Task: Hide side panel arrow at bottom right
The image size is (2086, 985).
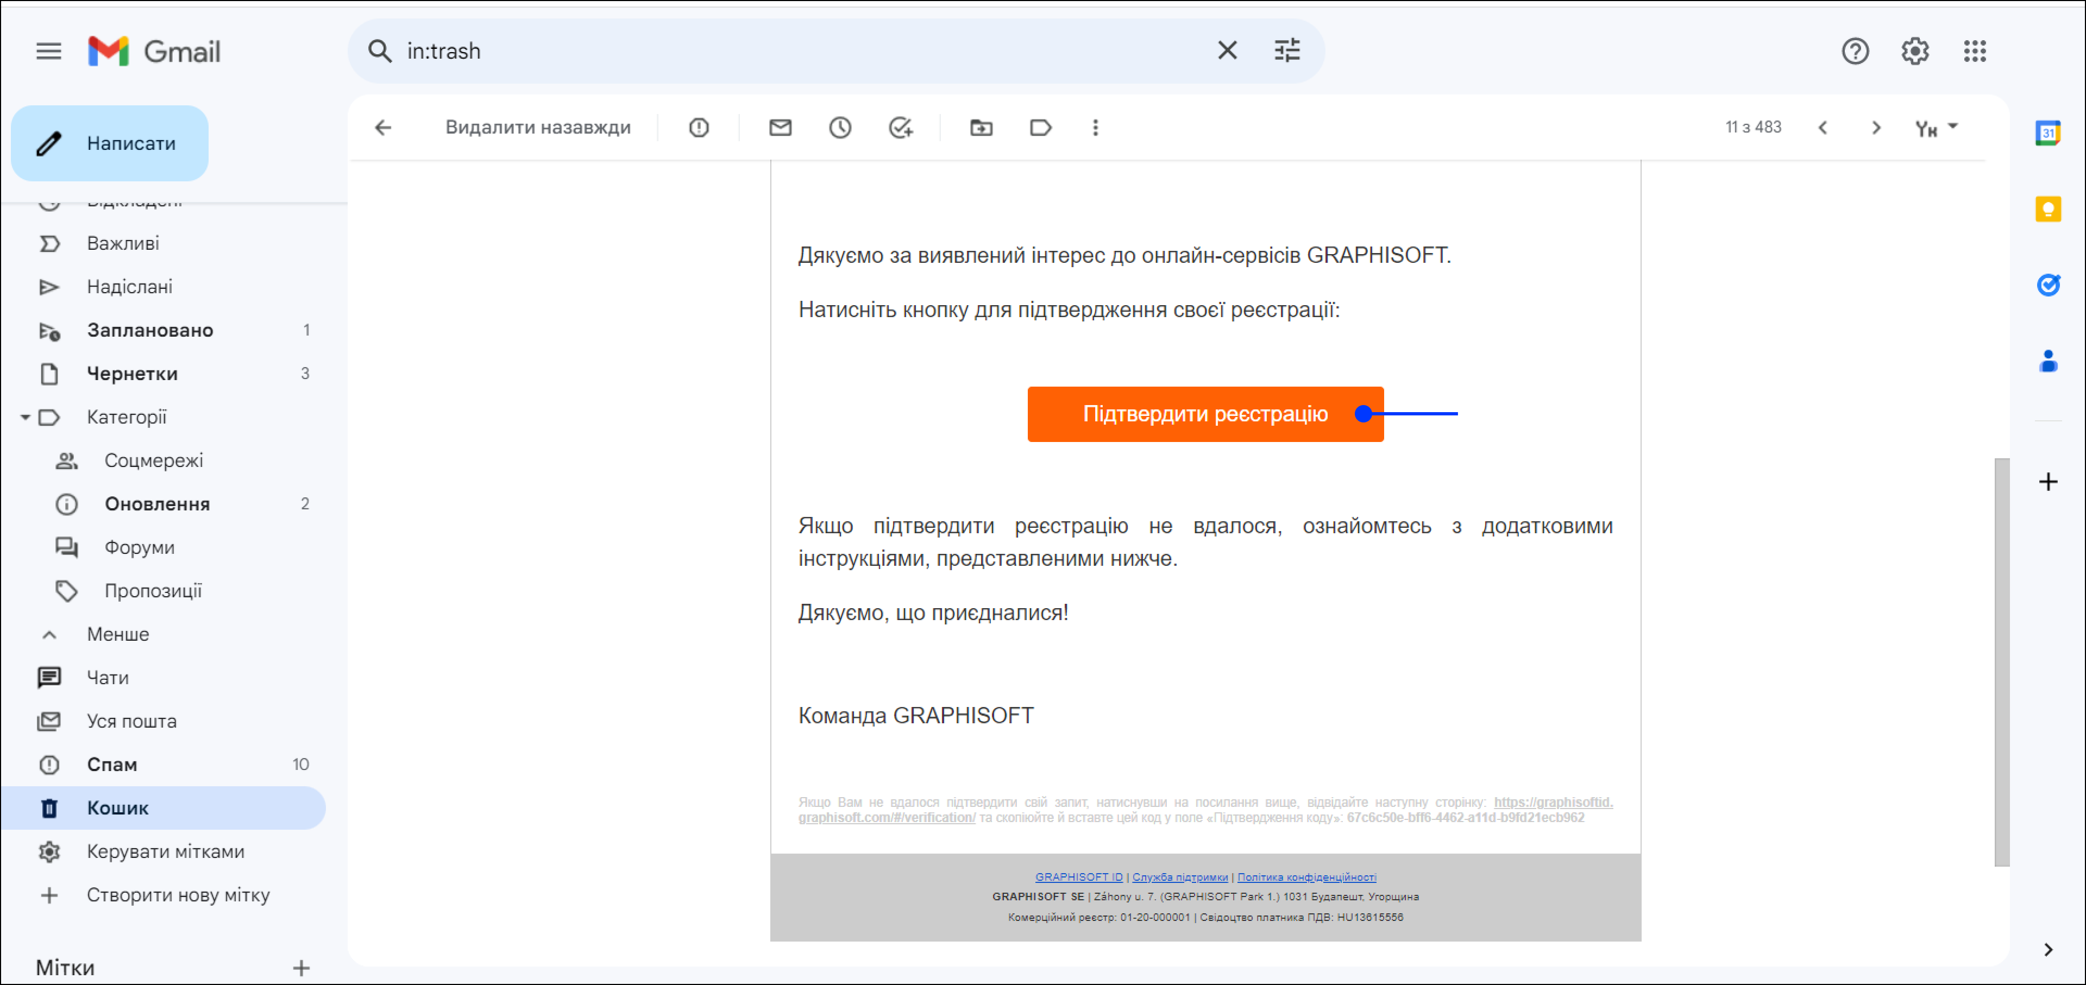Action: pyautogui.click(x=2047, y=949)
